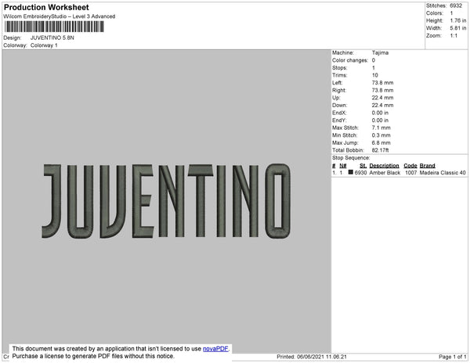470x363 pixels.
Task: Select the Min Stitch value 0.3 mm
Action: point(381,135)
